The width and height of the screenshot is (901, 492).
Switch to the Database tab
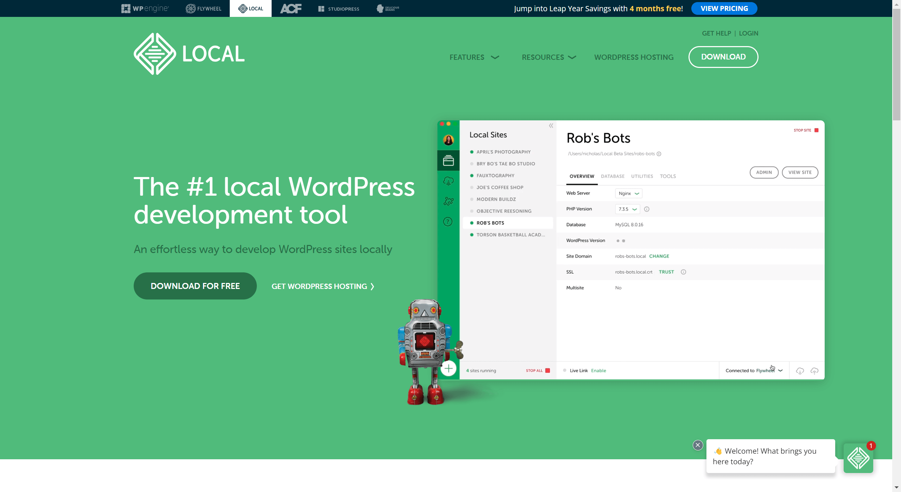pyautogui.click(x=612, y=176)
